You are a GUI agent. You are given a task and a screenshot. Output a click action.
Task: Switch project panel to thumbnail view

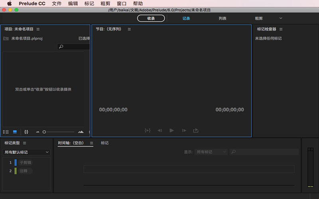15,132
